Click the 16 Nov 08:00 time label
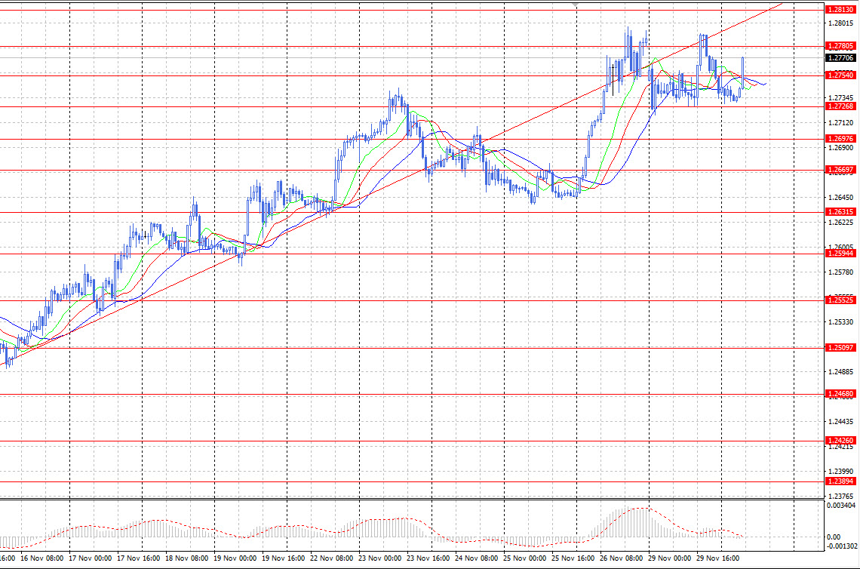Screen dimensions: 860x569 pos(41,558)
